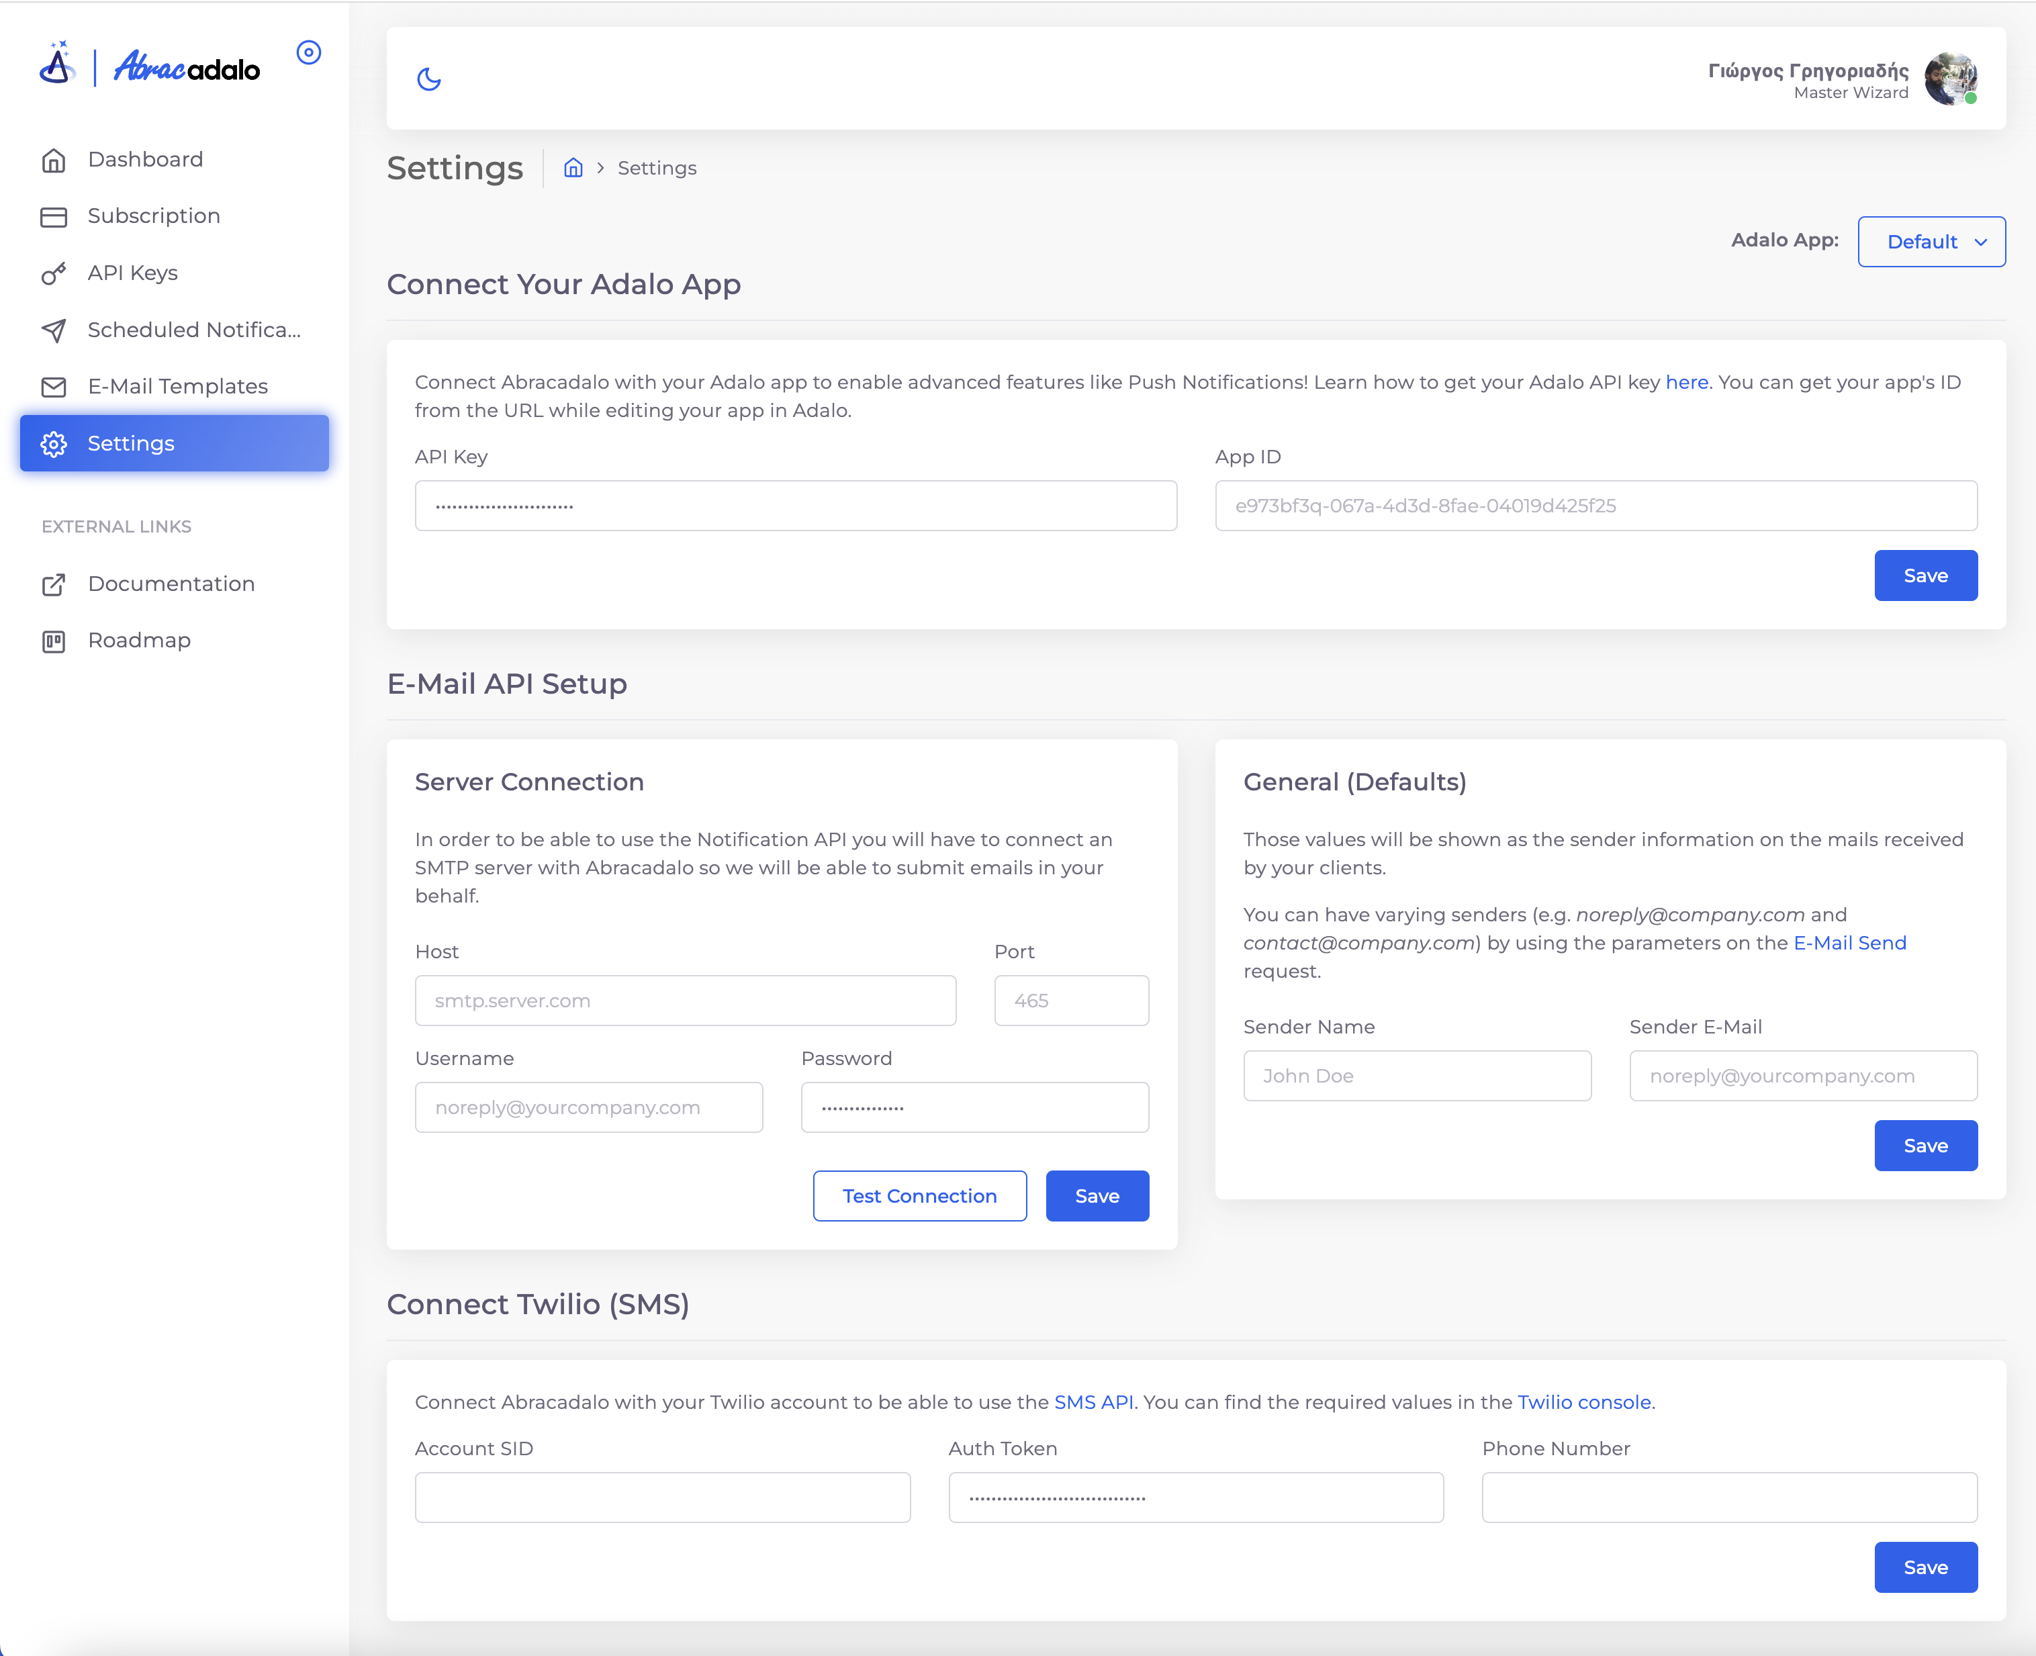Open the Subscription page
The height and width of the screenshot is (1656, 2036).
tap(154, 216)
